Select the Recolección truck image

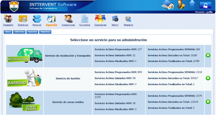coord(25,55)
